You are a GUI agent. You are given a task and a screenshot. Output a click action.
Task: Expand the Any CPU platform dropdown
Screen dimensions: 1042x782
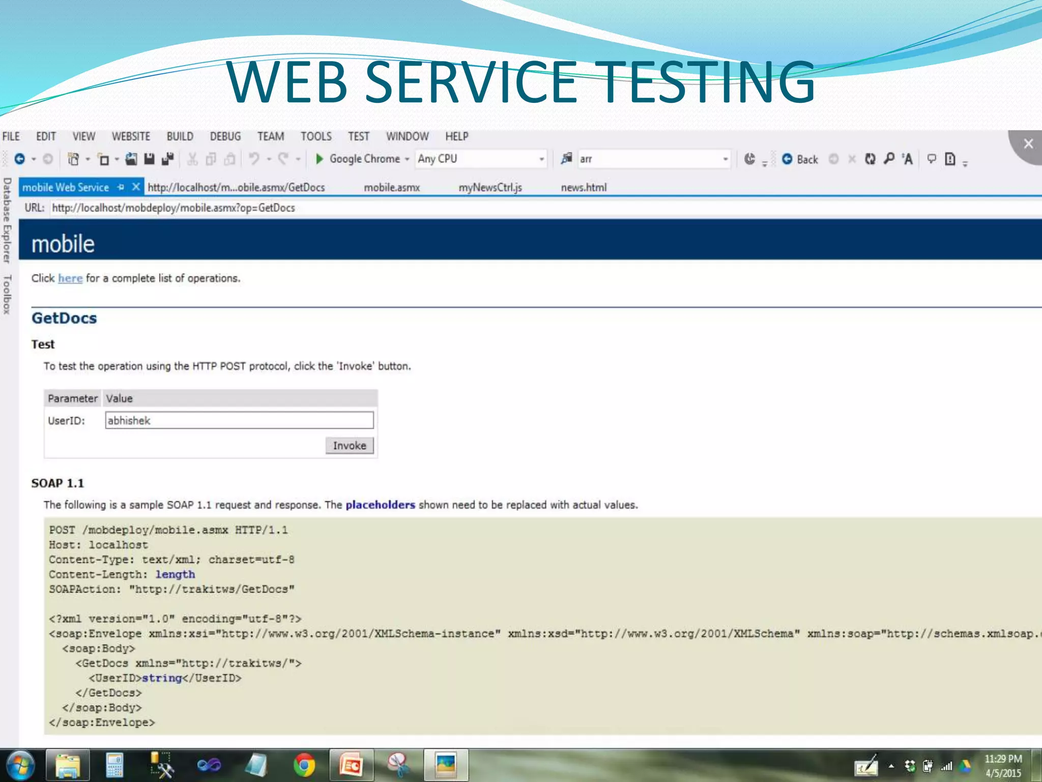tap(541, 159)
